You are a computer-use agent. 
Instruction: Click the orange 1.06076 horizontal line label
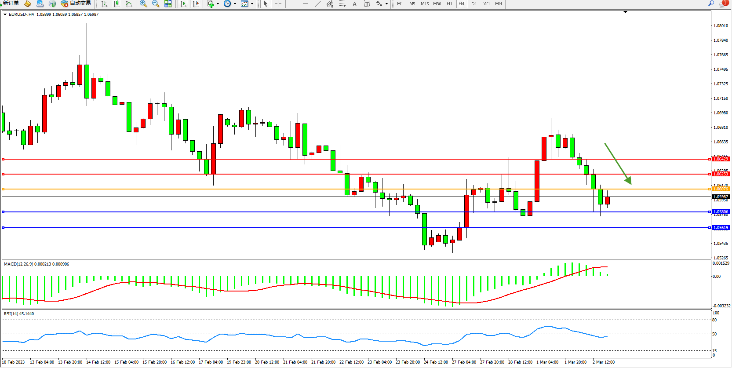point(720,189)
